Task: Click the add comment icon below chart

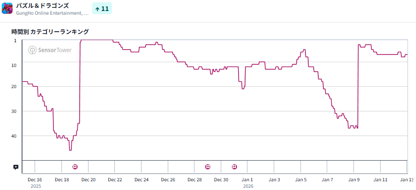Action: tap(16, 167)
